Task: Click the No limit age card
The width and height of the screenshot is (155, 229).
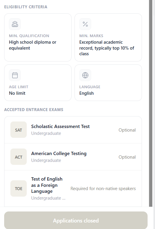Action: [x=38, y=83]
